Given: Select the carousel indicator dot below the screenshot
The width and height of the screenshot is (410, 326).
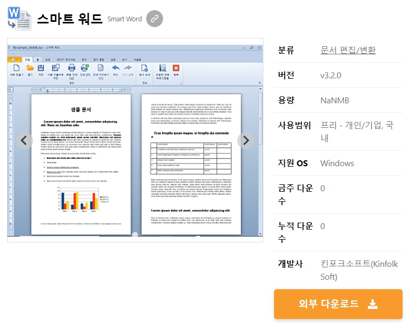Looking at the screenshot, I should pos(135,234).
